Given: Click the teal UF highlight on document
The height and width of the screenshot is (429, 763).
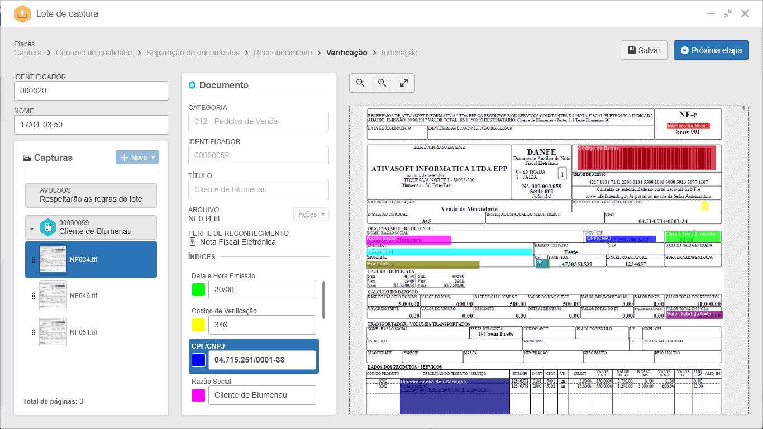Looking at the screenshot, I should (x=542, y=264).
